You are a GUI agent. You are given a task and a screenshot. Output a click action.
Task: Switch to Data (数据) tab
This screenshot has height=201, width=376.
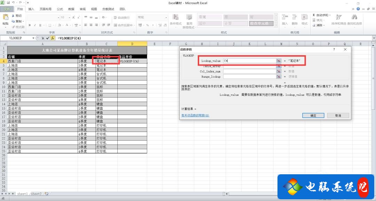71,9
